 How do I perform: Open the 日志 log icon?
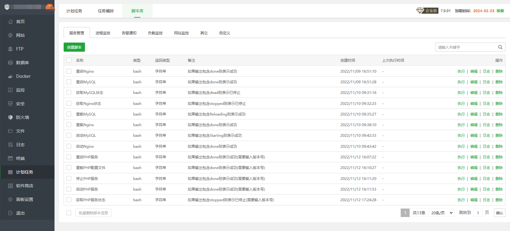click(10, 145)
